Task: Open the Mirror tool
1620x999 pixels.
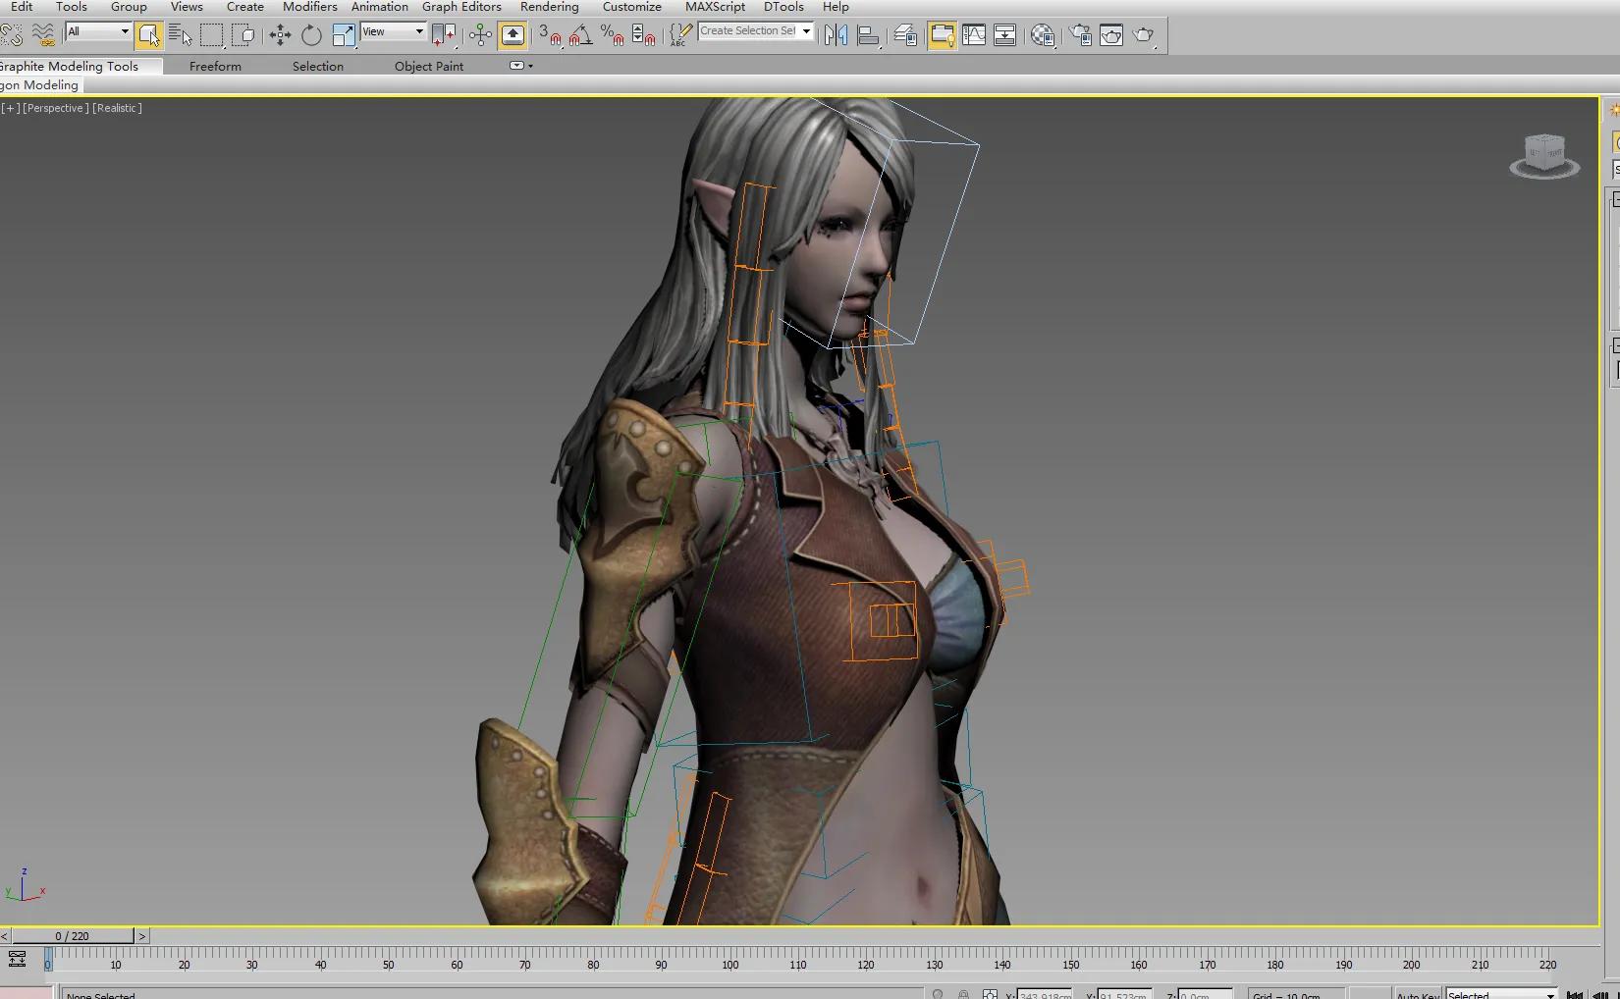Action: (836, 35)
